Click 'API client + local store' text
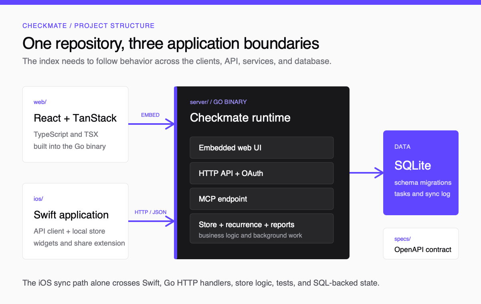 69,231
